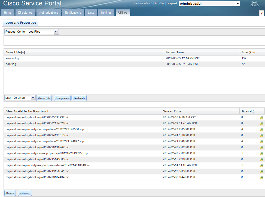265x197 pixels.
Task: Download requestcenter-log-boot.log-20120208184404.zip via its icon
Action: click(261, 178)
